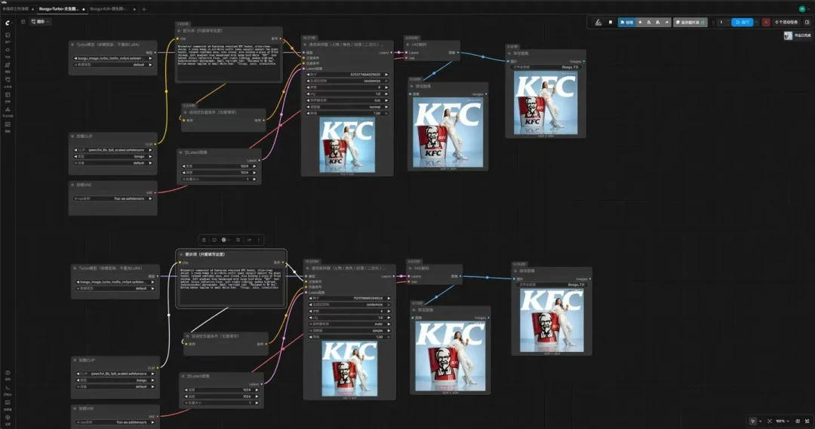
Task: Open the node tree sidebar icon
Action: pos(8,109)
